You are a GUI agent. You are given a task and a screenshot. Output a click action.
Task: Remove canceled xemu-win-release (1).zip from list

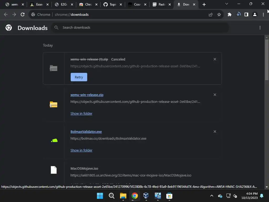pos(215,59)
